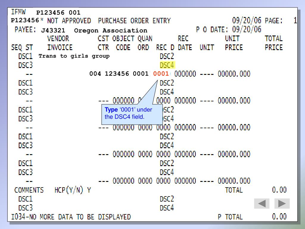Screen dimensions: 305x229
Task: Click the IFMW screen code
Action: pyautogui.click(x=18, y=12)
